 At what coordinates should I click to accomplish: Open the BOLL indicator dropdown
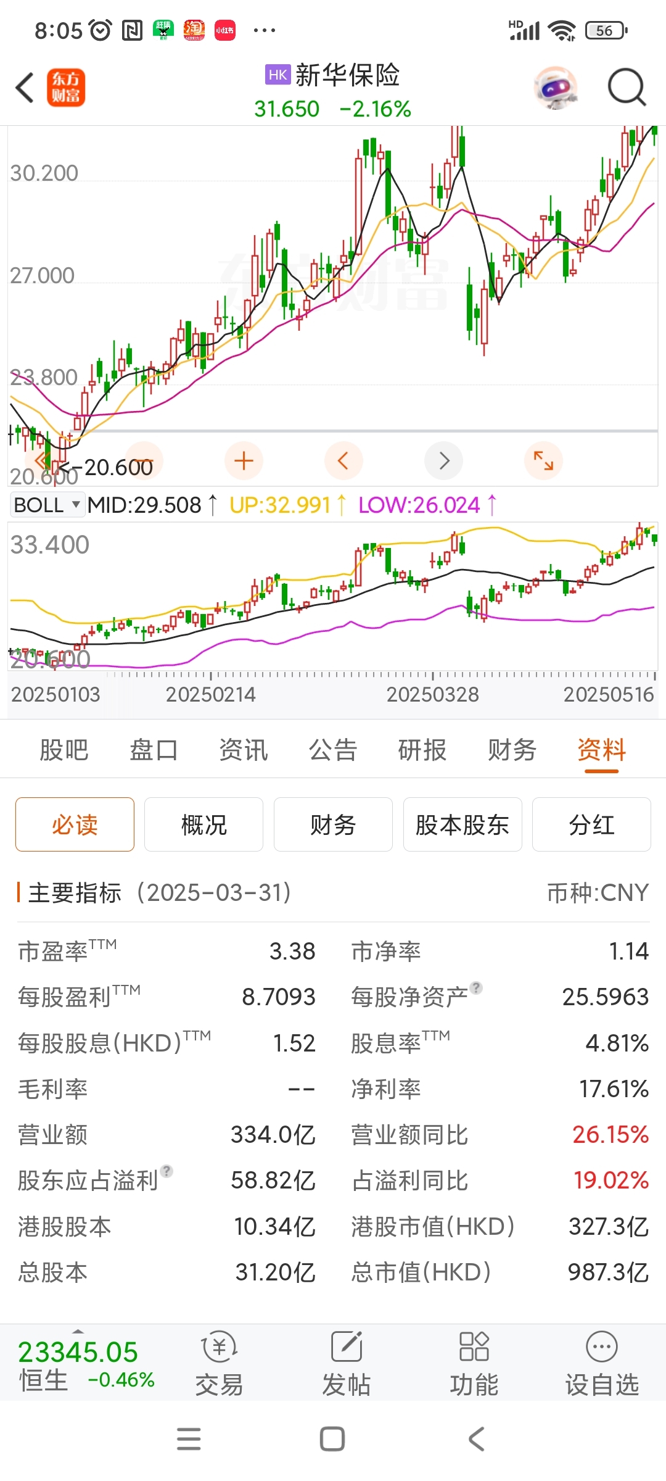click(47, 505)
